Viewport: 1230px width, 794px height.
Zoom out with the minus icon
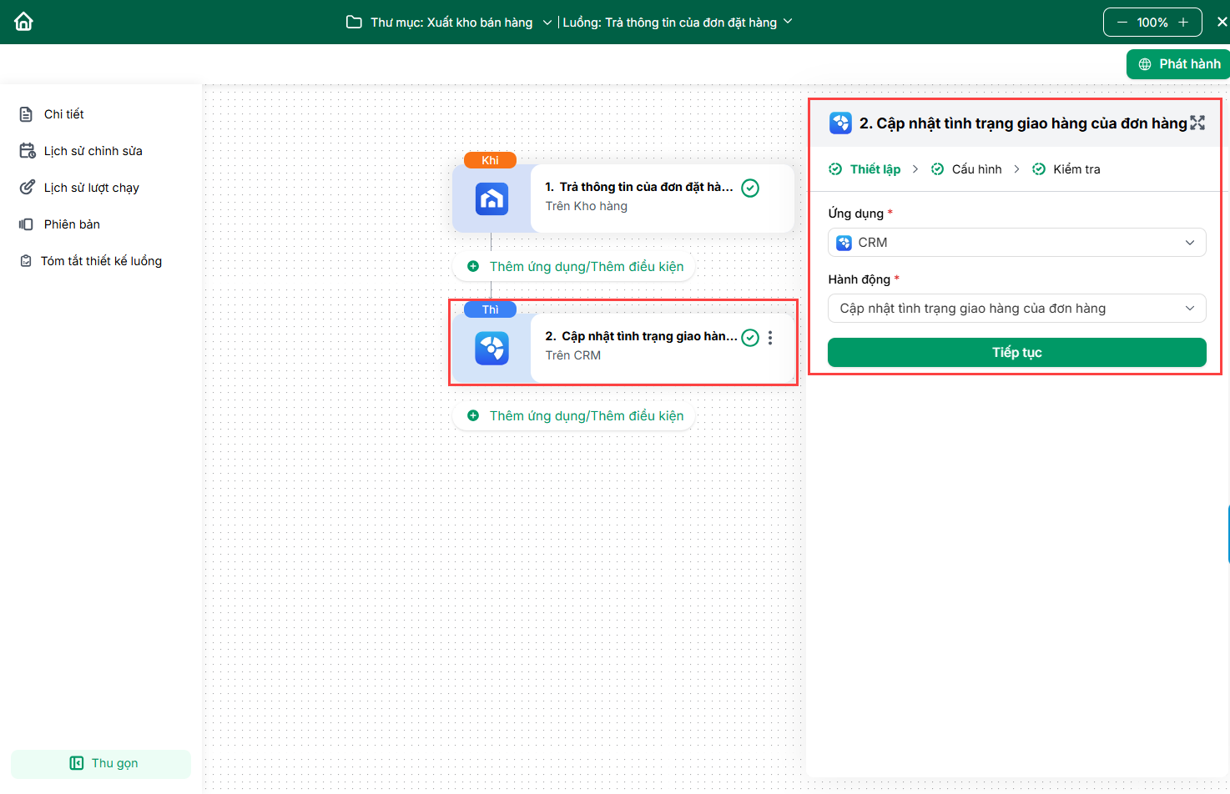1122,23
